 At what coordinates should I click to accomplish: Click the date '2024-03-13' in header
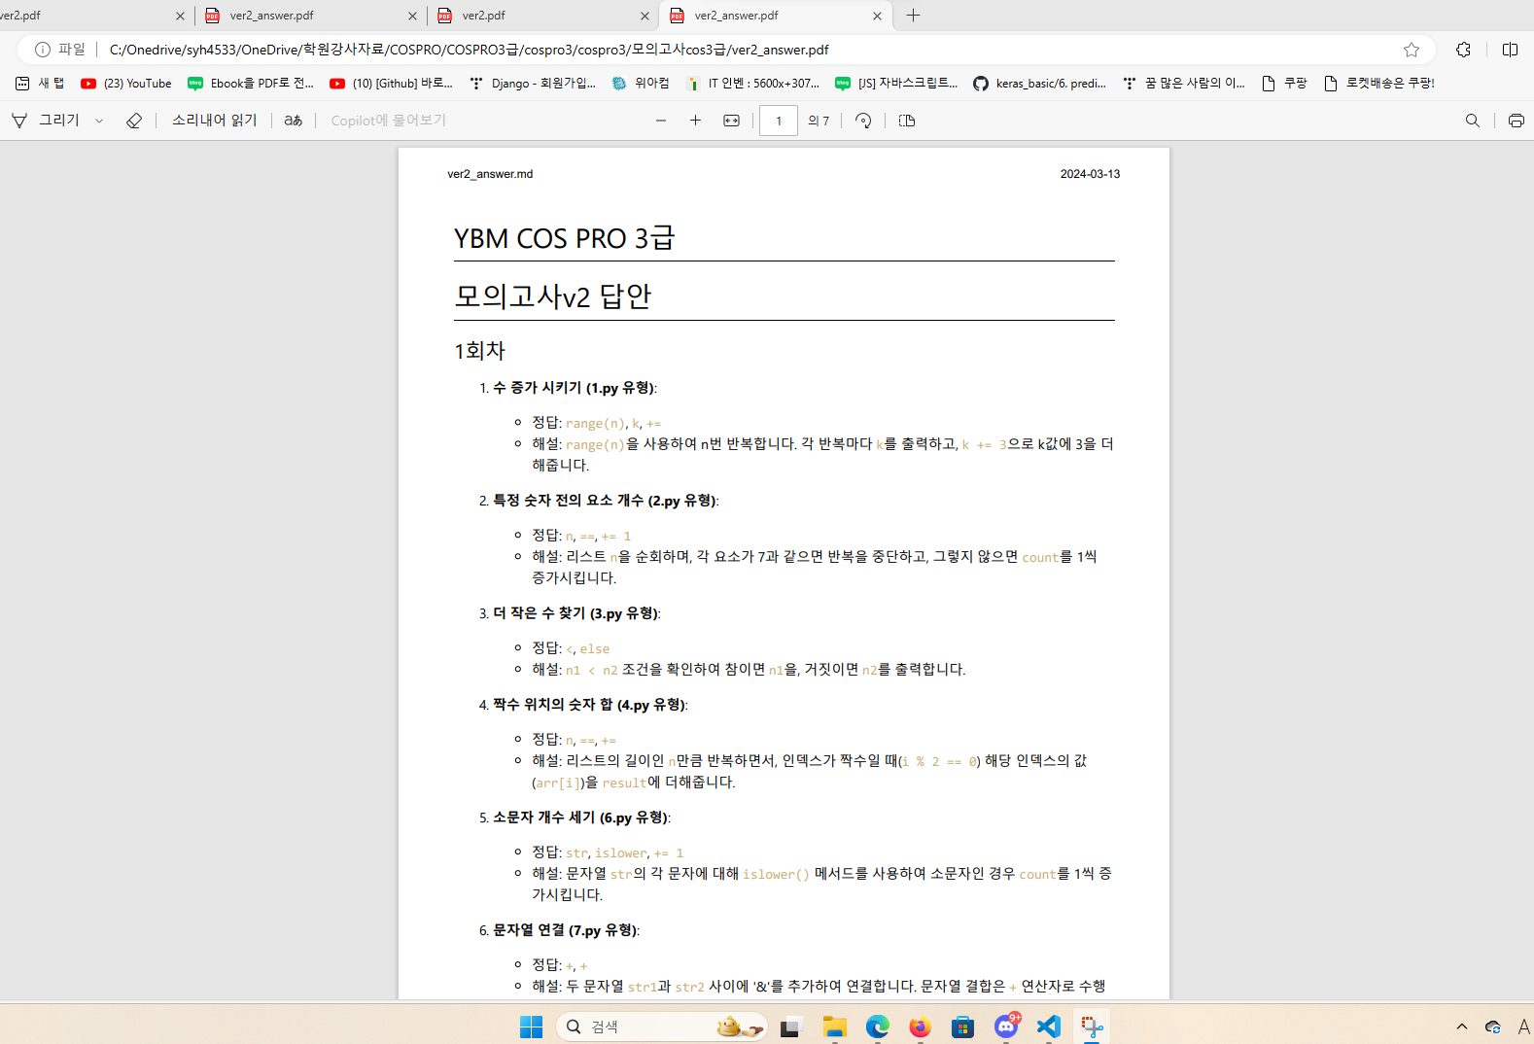(1090, 174)
